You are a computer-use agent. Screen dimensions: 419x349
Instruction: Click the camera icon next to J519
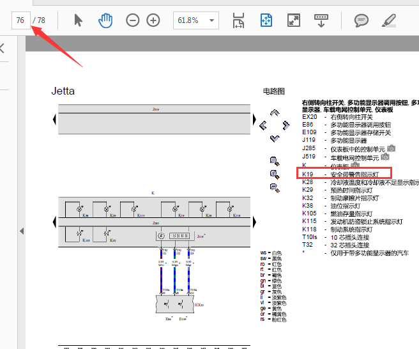pos(385,157)
